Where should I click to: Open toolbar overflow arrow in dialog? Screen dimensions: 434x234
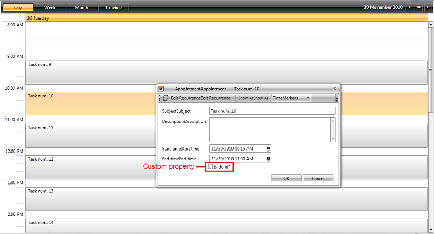337,98
